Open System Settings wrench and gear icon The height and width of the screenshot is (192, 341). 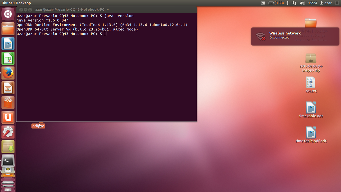[8, 132]
